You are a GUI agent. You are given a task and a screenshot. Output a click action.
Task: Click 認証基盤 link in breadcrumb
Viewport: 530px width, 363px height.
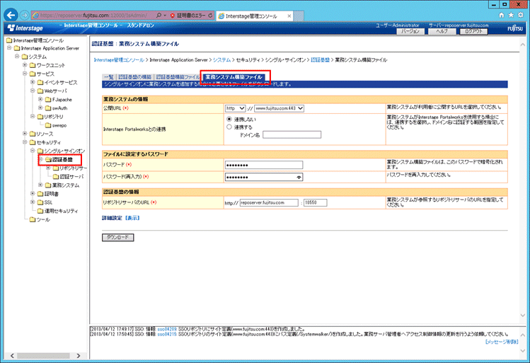320,60
